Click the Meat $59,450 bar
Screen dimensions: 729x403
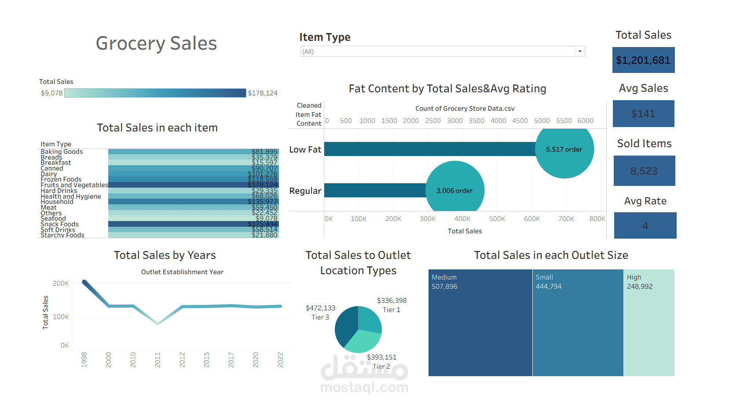tap(194, 207)
